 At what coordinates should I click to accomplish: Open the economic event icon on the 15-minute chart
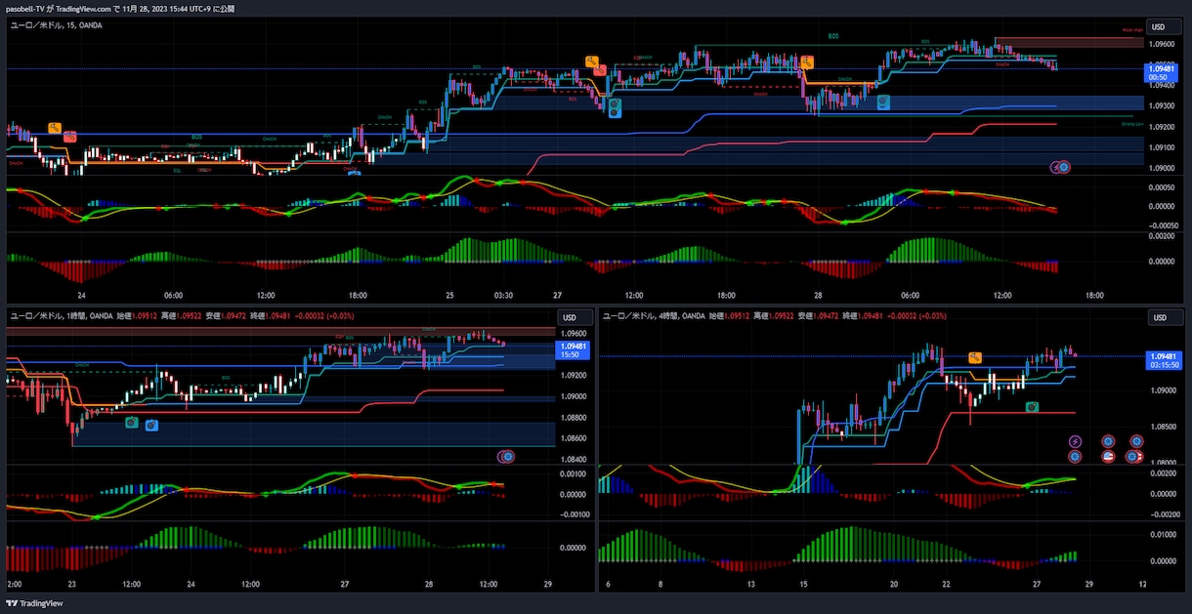click(1064, 168)
